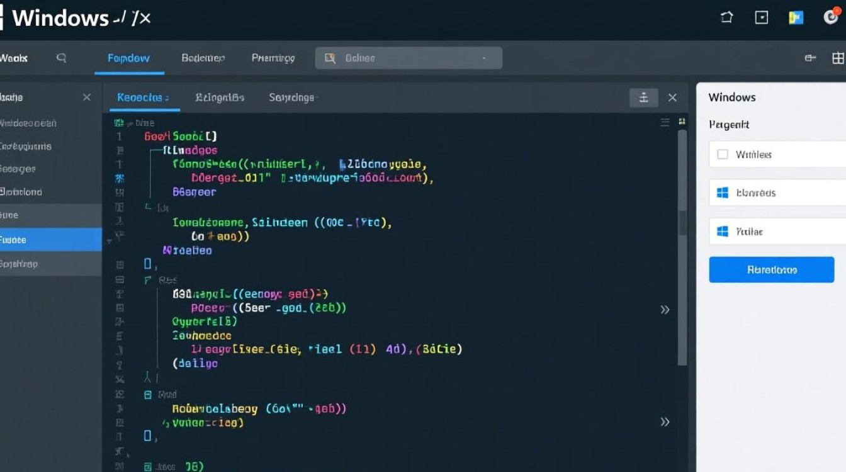Select the third Windows panel row with logo

tap(777, 232)
